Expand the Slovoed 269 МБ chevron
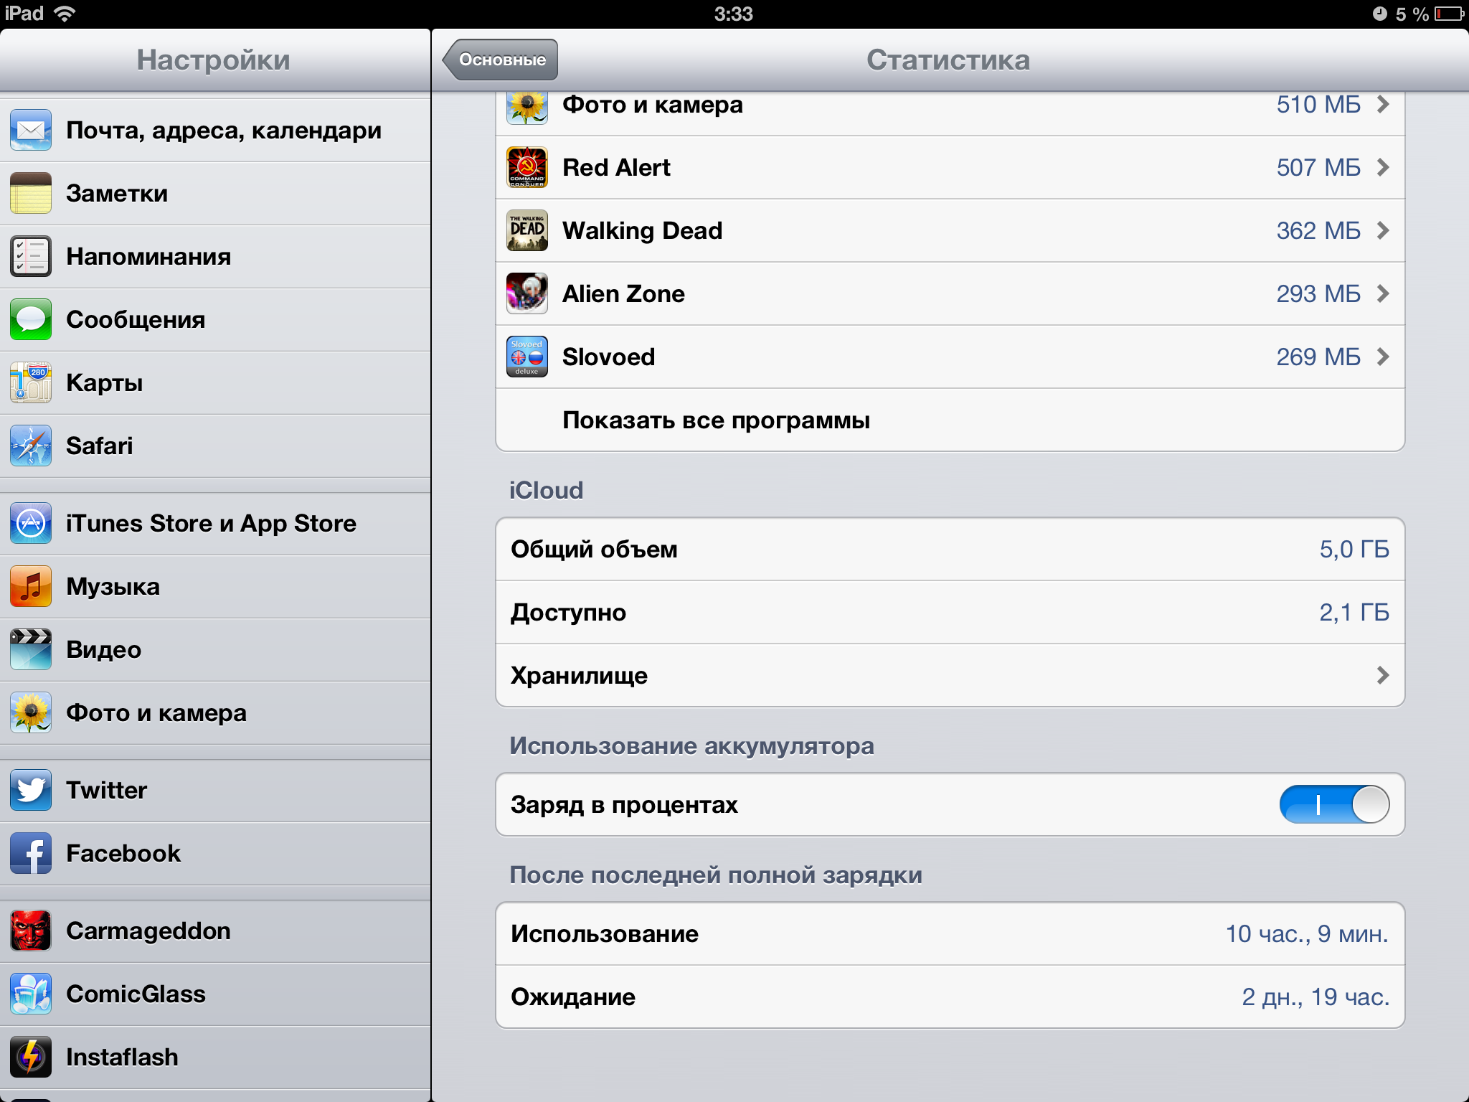This screenshot has height=1102, width=1469. click(1383, 357)
